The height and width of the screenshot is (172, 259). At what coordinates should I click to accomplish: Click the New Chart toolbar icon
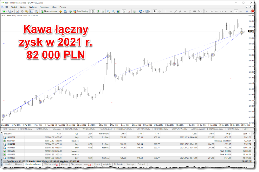coord(3,11)
